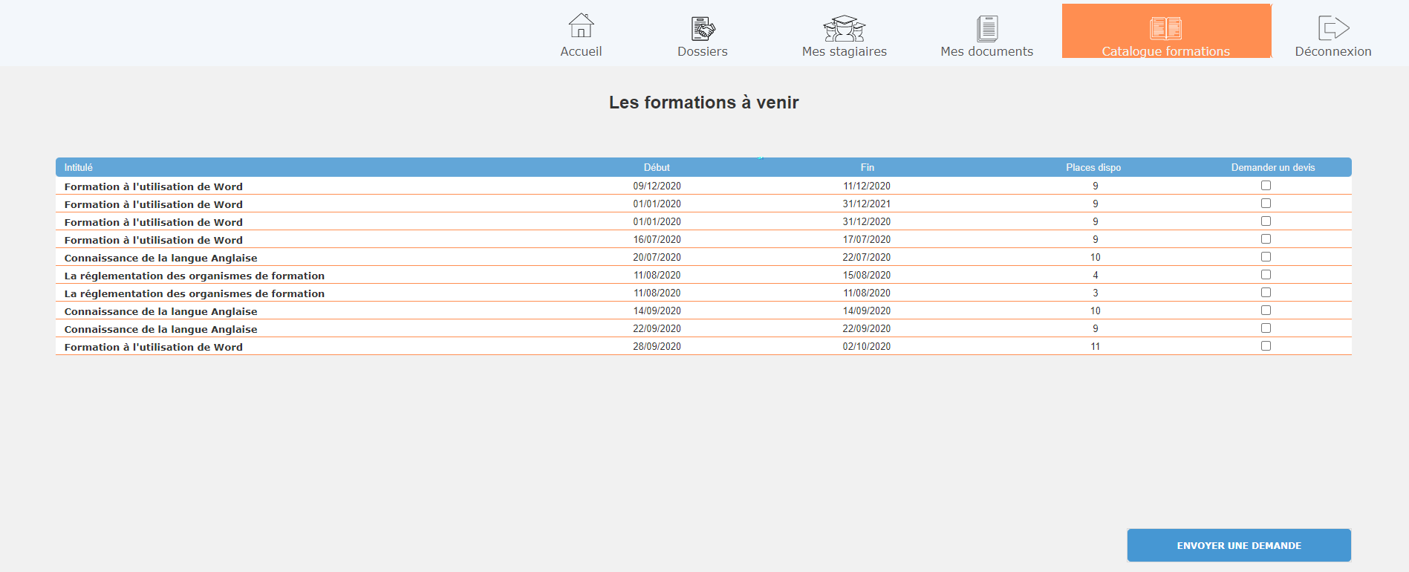Click the Accueil house icon
Viewport: 1409px width, 572px height.
point(581,26)
